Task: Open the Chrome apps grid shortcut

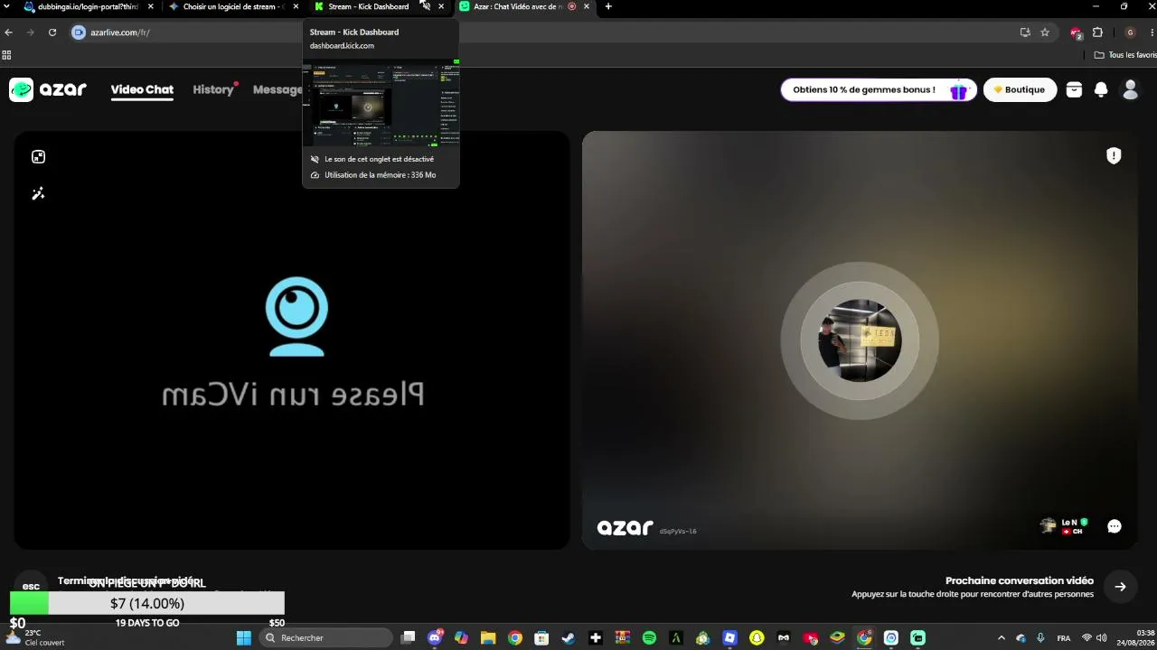Action: [x=6, y=55]
